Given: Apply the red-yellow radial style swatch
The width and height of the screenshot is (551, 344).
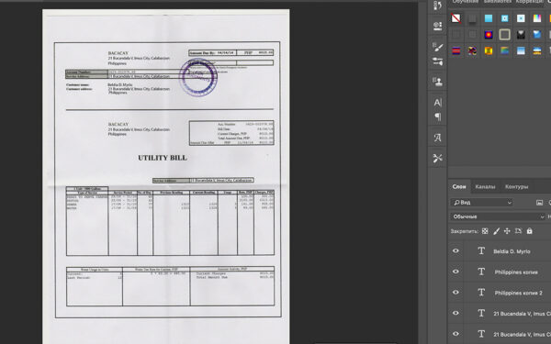Looking at the screenshot, I should [489, 35].
